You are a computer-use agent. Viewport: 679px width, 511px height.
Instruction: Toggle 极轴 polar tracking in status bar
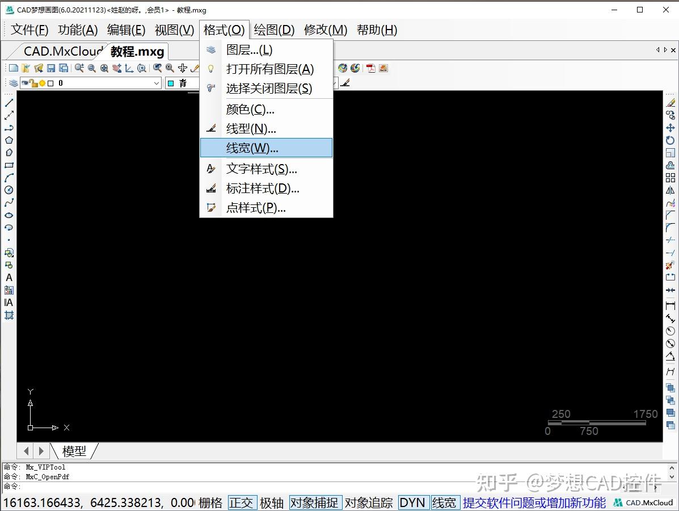coord(272,502)
